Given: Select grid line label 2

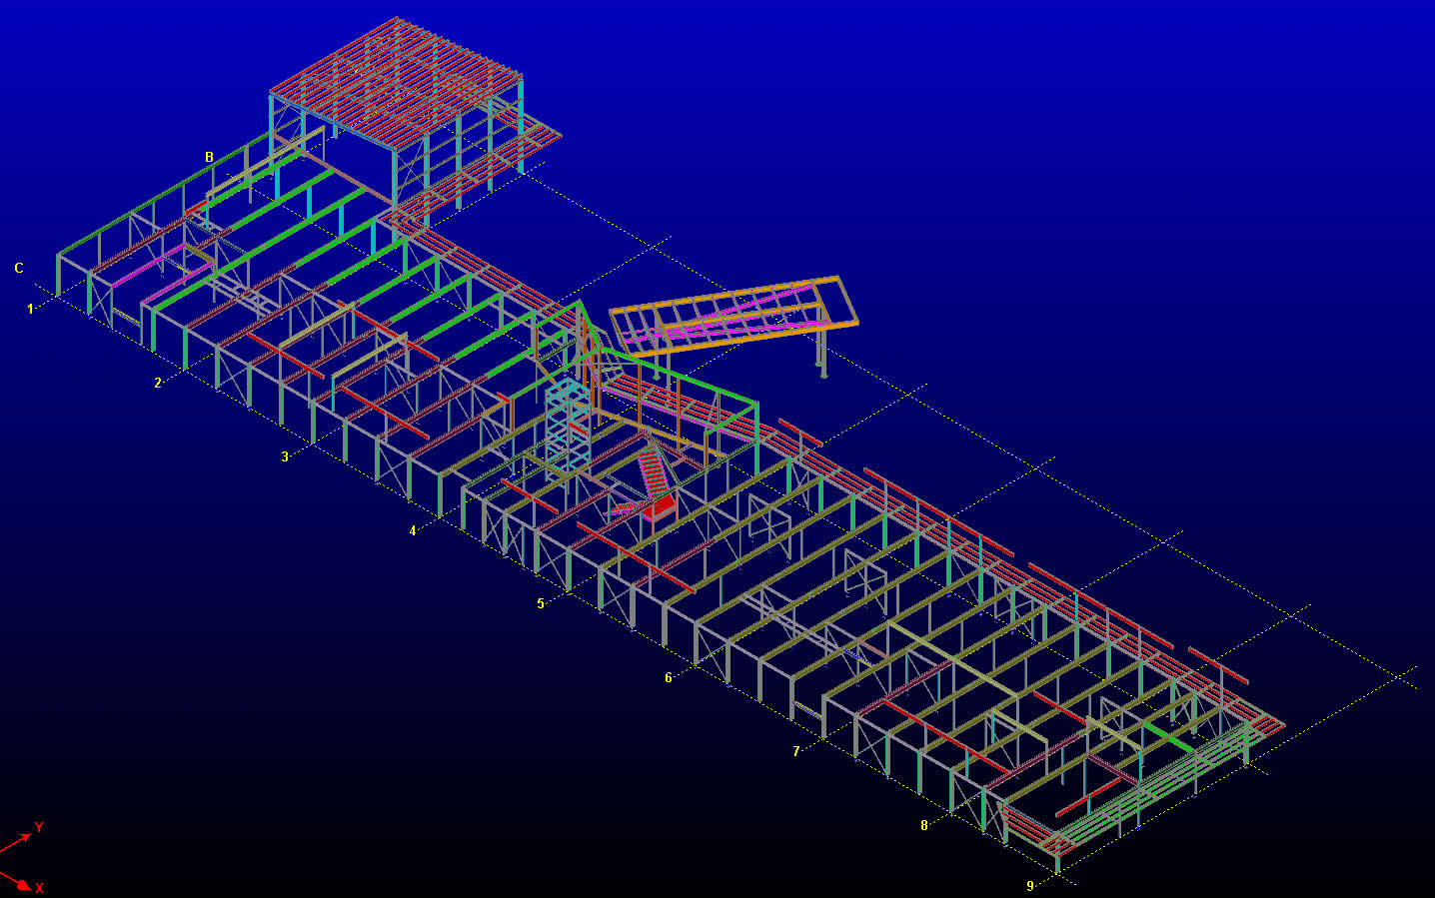Looking at the screenshot, I should [x=158, y=383].
